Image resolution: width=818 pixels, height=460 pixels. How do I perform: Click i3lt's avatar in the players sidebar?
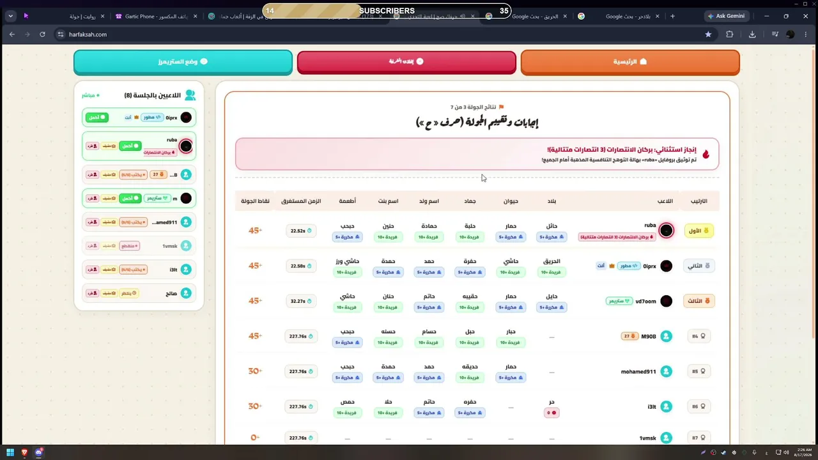[186, 270]
